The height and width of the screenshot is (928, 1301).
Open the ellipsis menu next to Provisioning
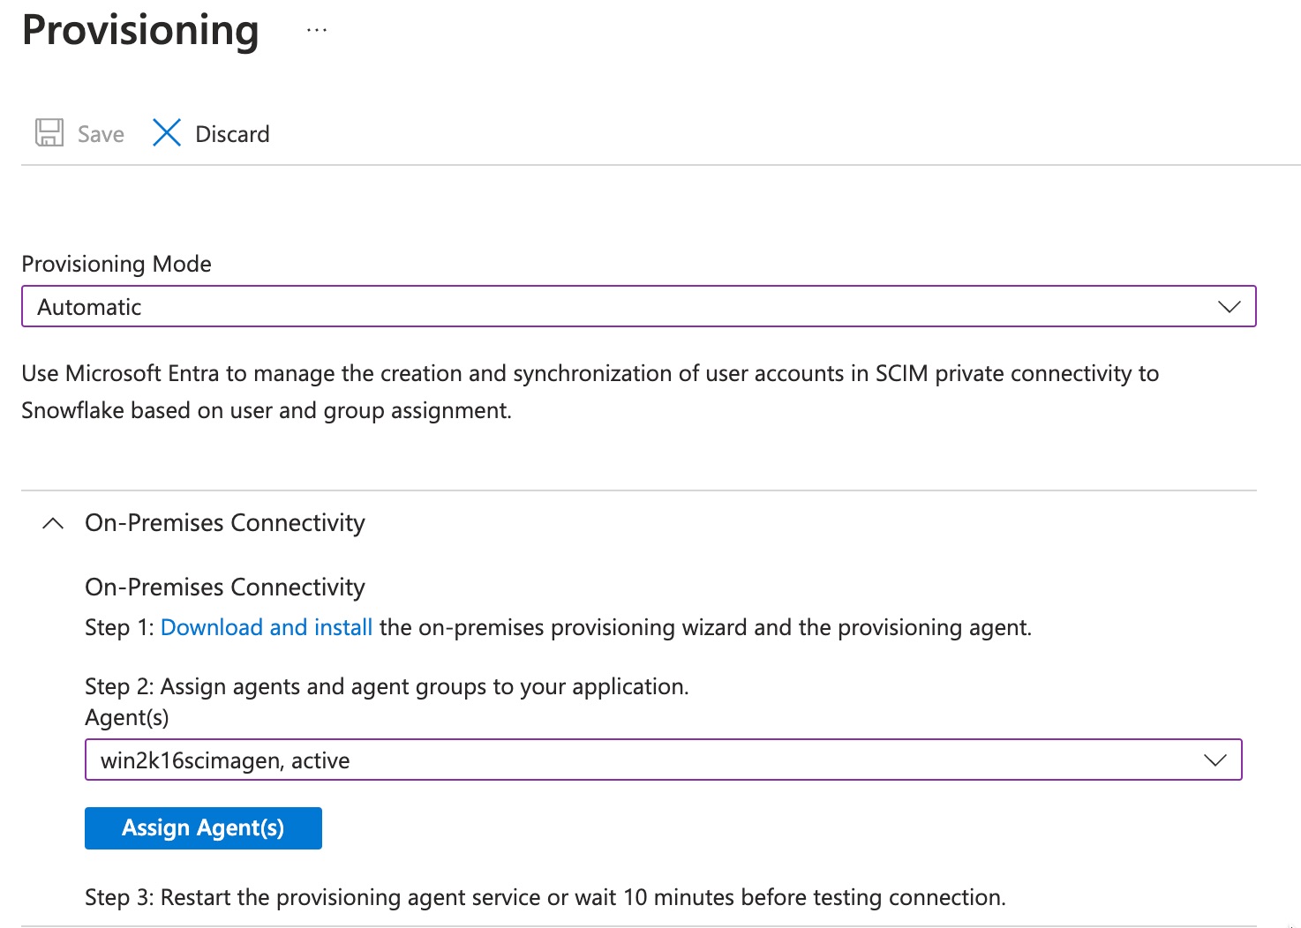pos(316,29)
